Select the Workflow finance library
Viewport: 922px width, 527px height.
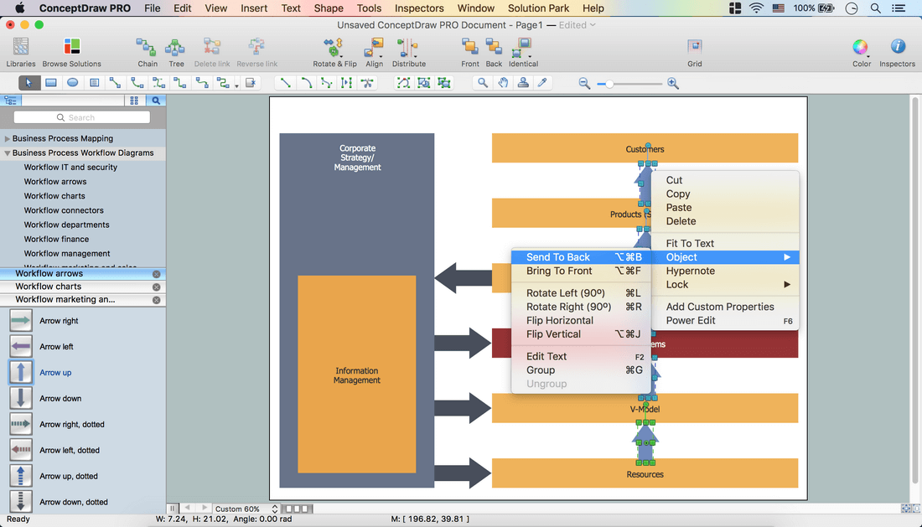tap(56, 239)
